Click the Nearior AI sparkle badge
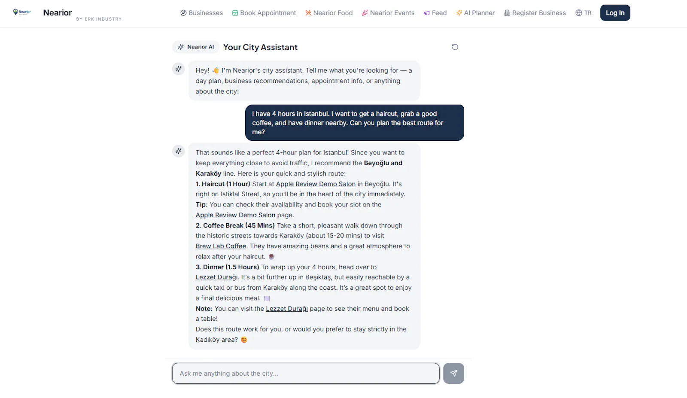This screenshot has height=398, width=687. point(196,47)
